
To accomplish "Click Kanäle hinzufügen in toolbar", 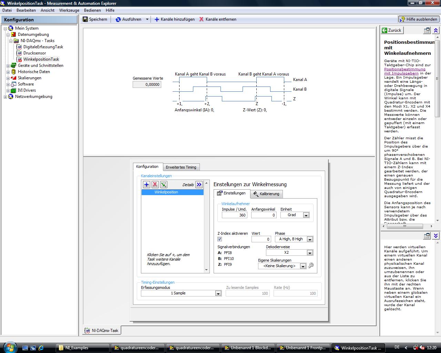I will click(x=174, y=19).
